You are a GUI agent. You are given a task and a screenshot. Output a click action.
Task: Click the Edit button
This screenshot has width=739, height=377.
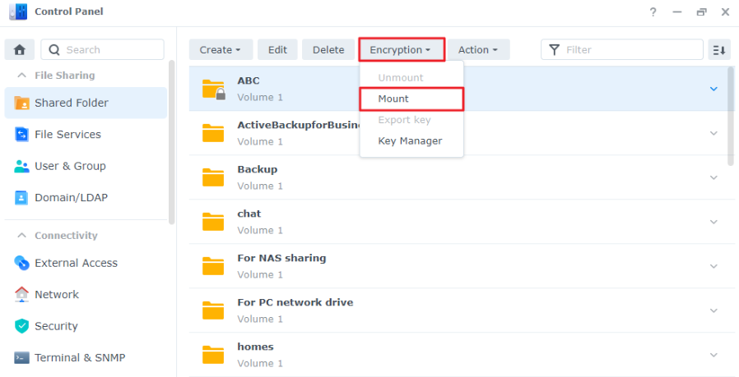coord(277,50)
